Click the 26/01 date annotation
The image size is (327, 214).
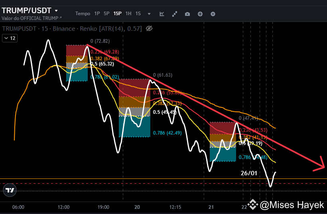249,173
